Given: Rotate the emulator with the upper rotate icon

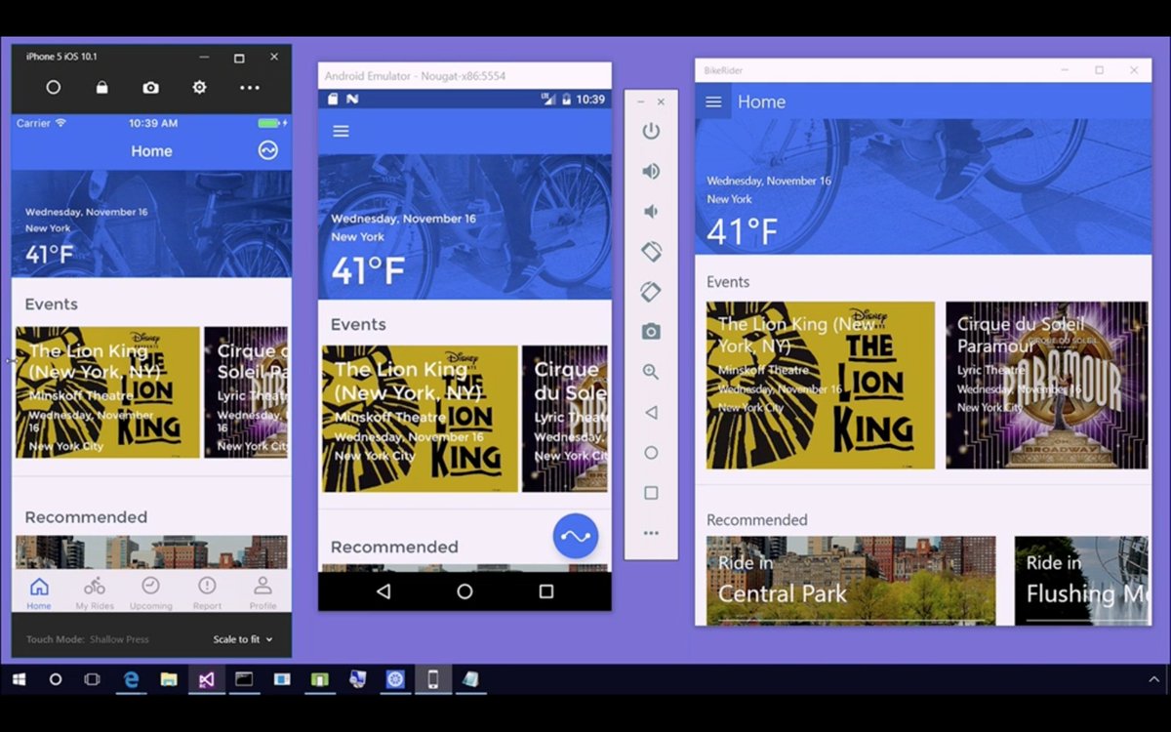Looking at the screenshot, I should click(x=651, y=252).
